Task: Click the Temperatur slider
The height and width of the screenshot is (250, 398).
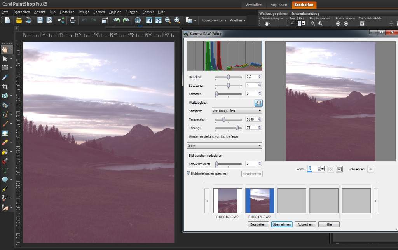Action: tap(228, 119)
